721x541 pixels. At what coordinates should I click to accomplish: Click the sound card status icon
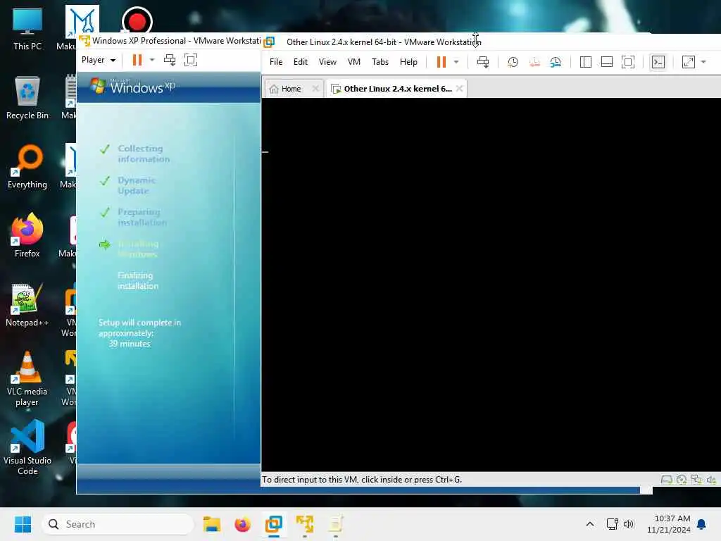(x=711, y=479)
